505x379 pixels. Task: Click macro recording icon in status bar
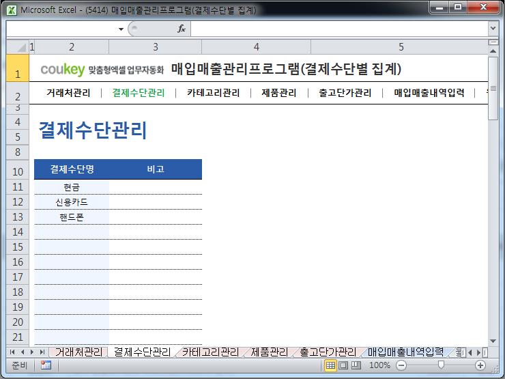46,365
